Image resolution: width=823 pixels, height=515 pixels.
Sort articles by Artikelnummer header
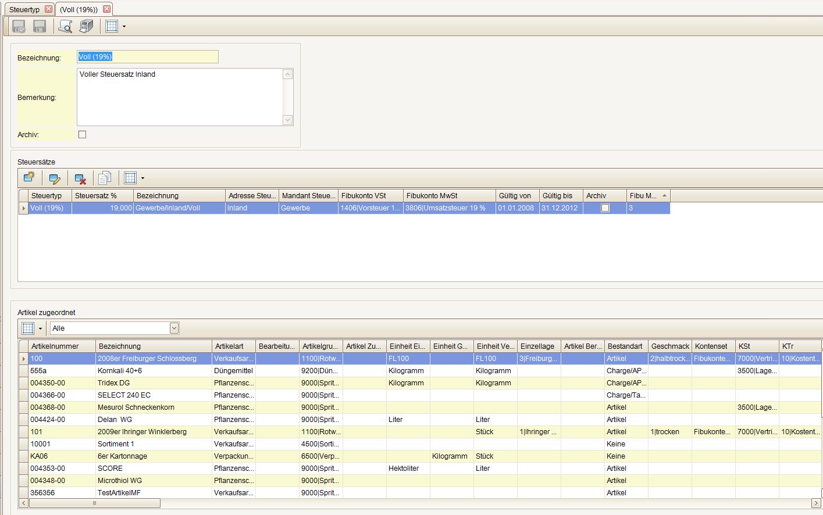62,346
